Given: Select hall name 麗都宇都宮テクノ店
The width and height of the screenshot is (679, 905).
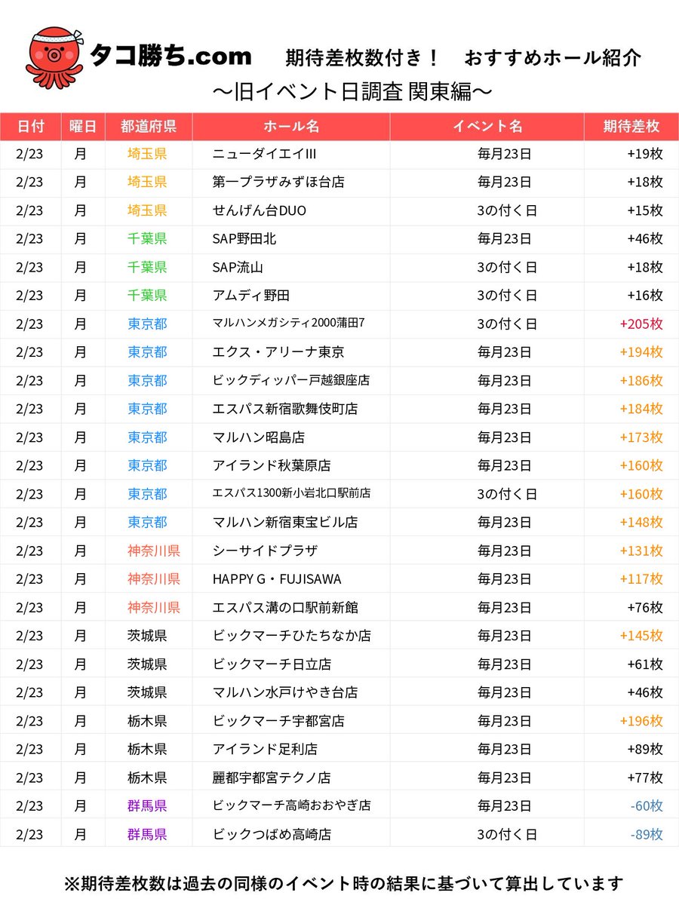Looking at the screenshot, I should coord(272,778).
